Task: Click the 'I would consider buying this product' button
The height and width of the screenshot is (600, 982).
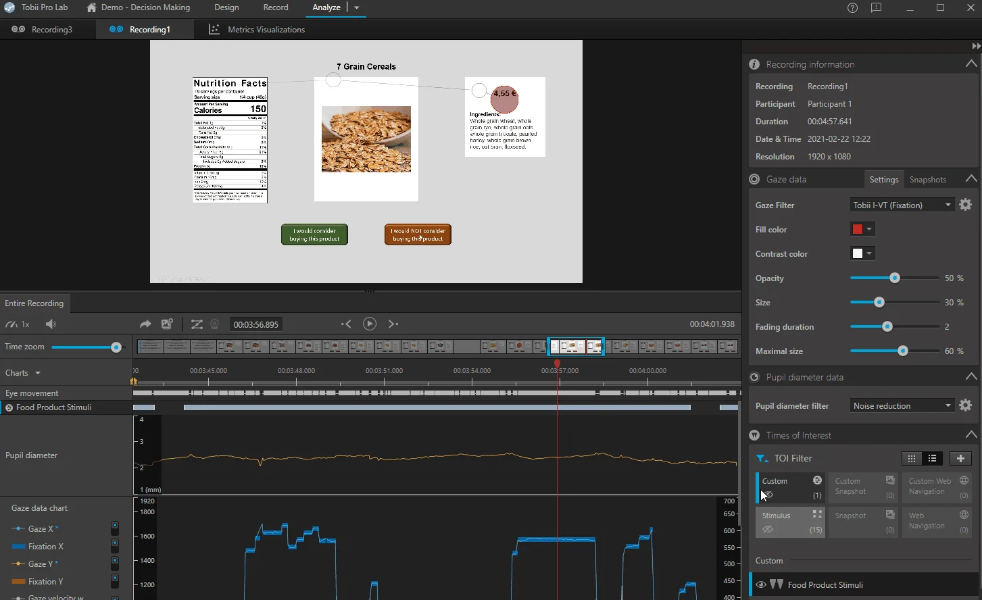Action: (x=314, y=234)
